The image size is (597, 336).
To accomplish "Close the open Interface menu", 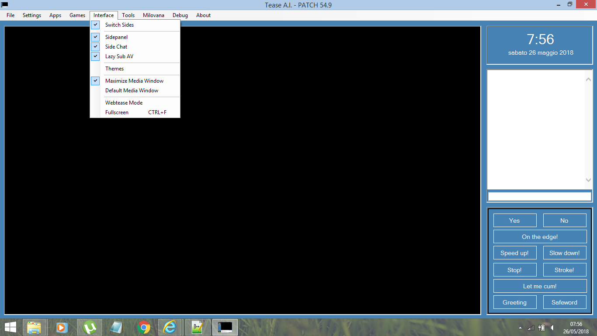I will (104, 15).
